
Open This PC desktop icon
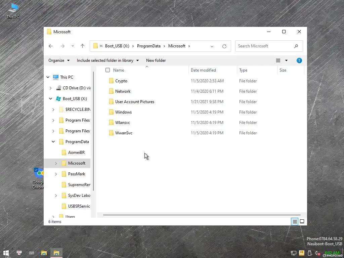(x=13, y=10)
